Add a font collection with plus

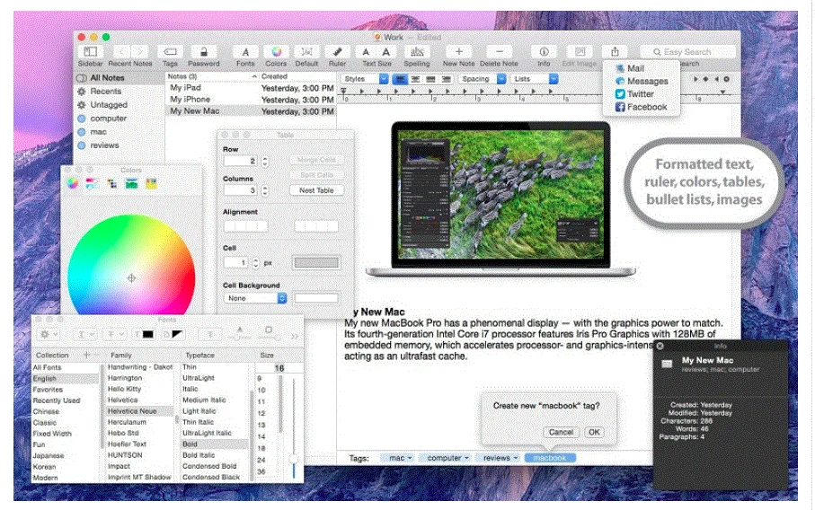pos(86,355)
